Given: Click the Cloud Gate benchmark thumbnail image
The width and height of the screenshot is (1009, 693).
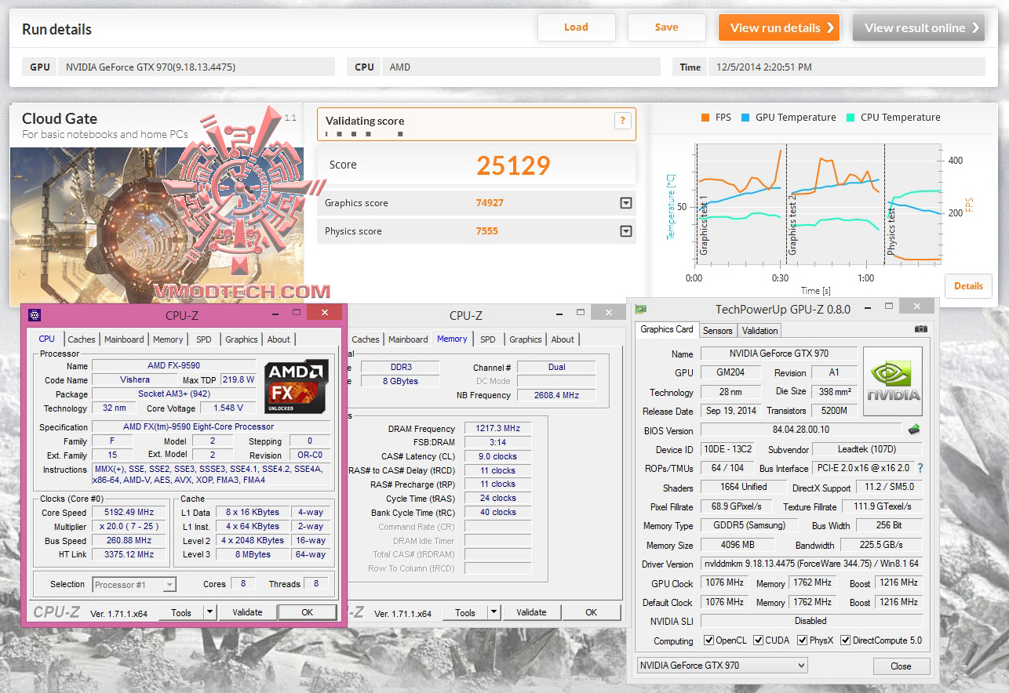Looking at the screenshot, I should [157, 226].
